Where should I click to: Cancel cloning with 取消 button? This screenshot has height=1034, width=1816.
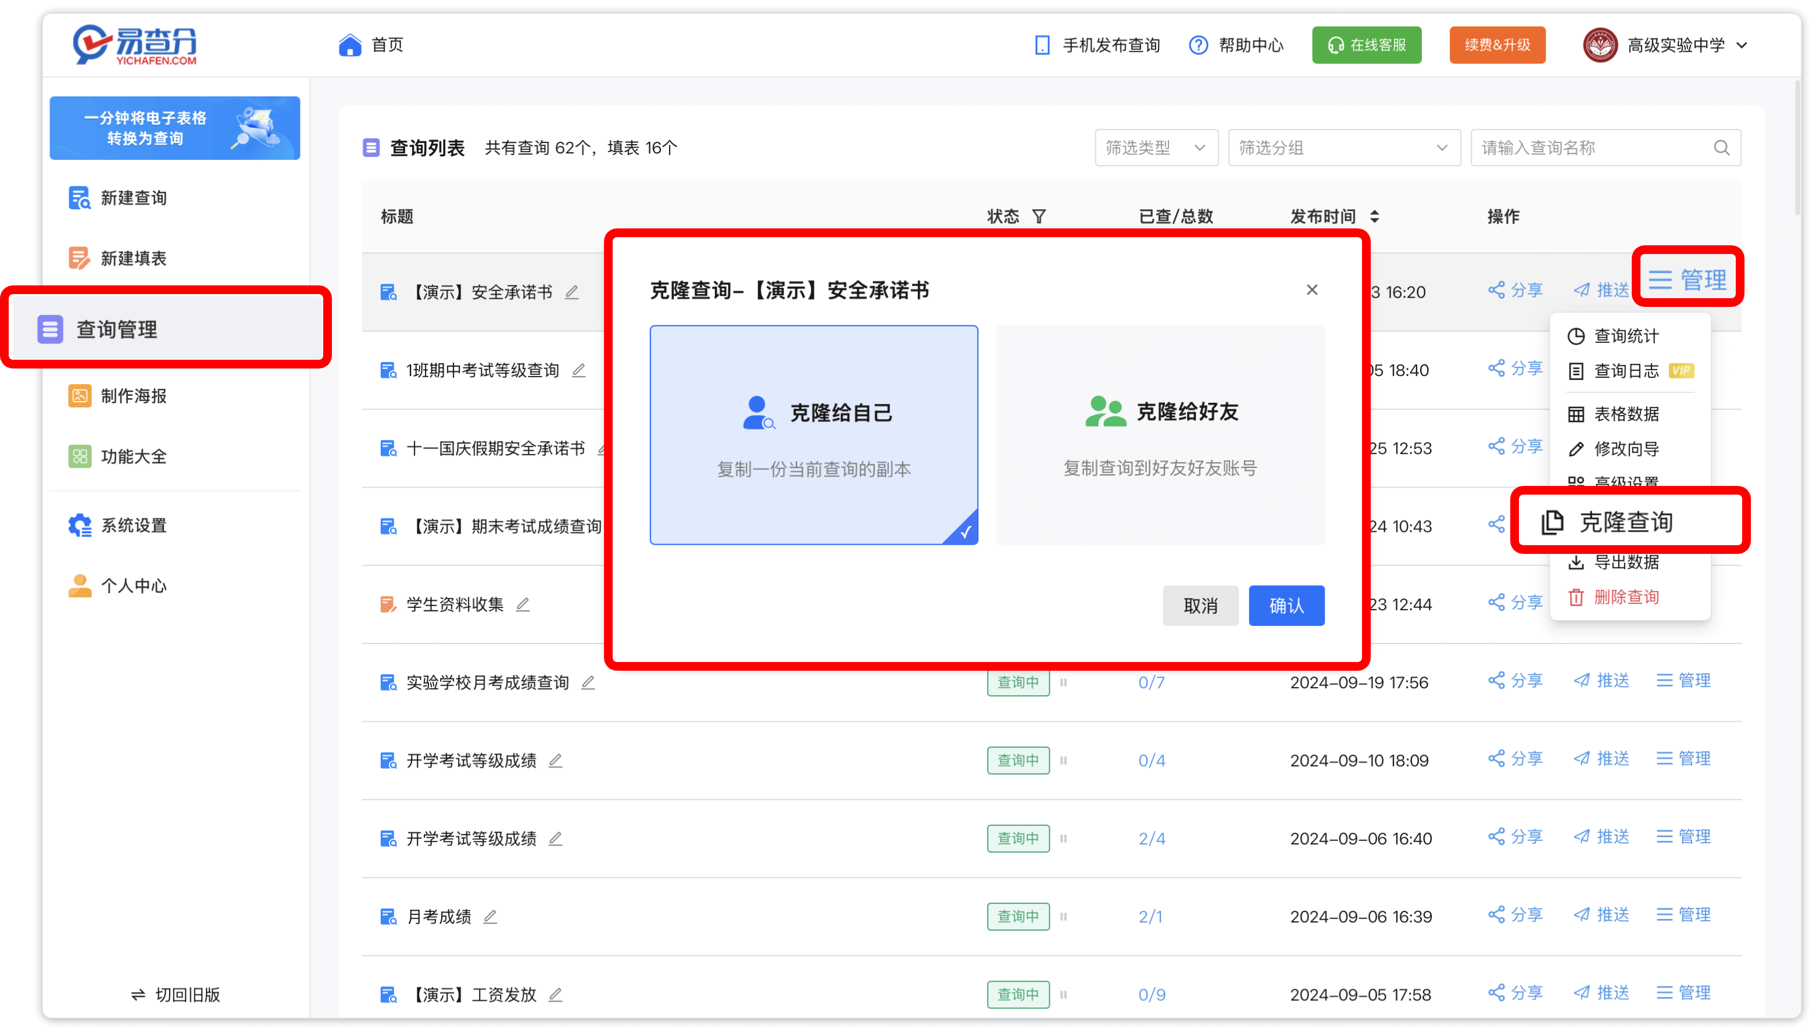click(x=1200, y=606)
